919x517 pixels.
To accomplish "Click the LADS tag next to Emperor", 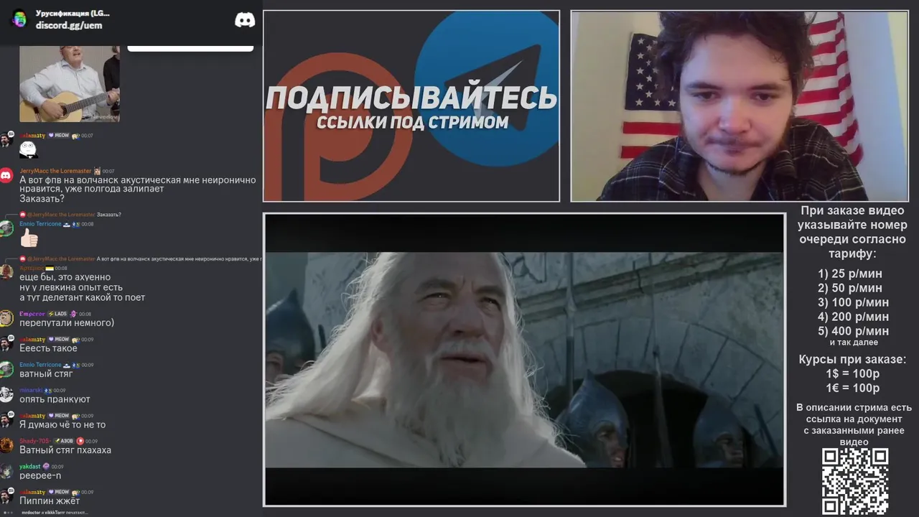I will 57,314.
